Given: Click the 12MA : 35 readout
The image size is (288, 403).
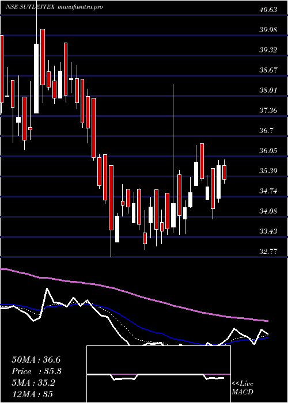Looking at the screenshot, I should point(32,394).
